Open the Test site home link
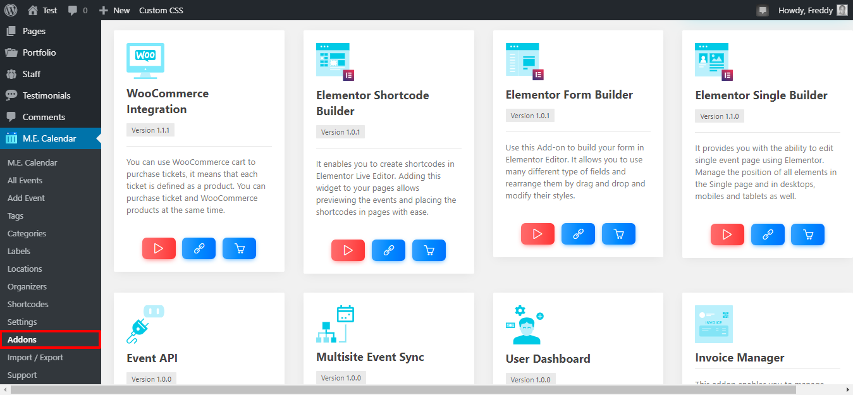Image resolution: width=853 pixels, height=395 pixels. [42, 10]
